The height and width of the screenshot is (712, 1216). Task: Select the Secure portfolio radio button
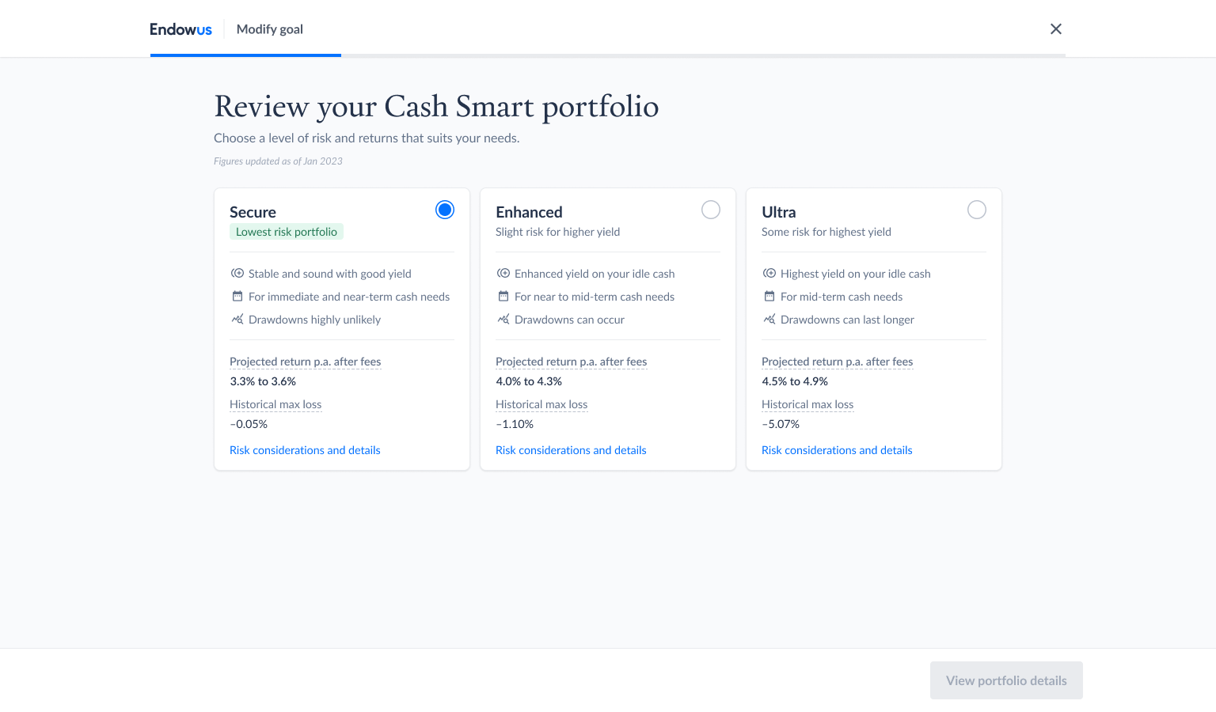tap(445, 210)
